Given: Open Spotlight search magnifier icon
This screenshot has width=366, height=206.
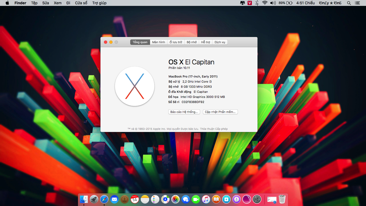Looking at the screenshot, I should [349, 3].
